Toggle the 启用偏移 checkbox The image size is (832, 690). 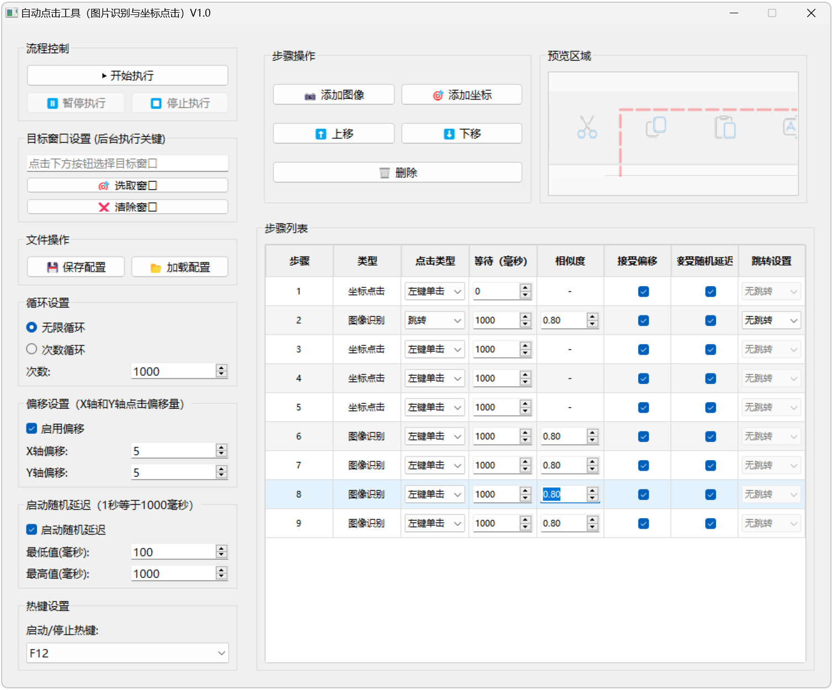[x=31, y=429]
